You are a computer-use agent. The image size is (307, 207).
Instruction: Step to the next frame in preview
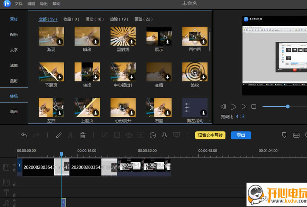tap(243, 106)
